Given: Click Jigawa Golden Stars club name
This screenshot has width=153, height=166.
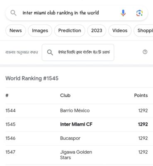Looking at the screenshot, I should pyautogui.click(x=76, y=155).
